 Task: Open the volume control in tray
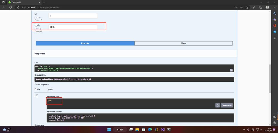(x=261, y=130)
